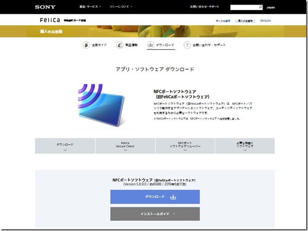Select the 製品情報 tab
The width and height of the screenshot is (308, 231).
click(127, 45)
